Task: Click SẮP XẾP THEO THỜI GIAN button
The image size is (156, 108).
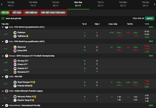Action: pyautogui.click(x=53, y=13)
